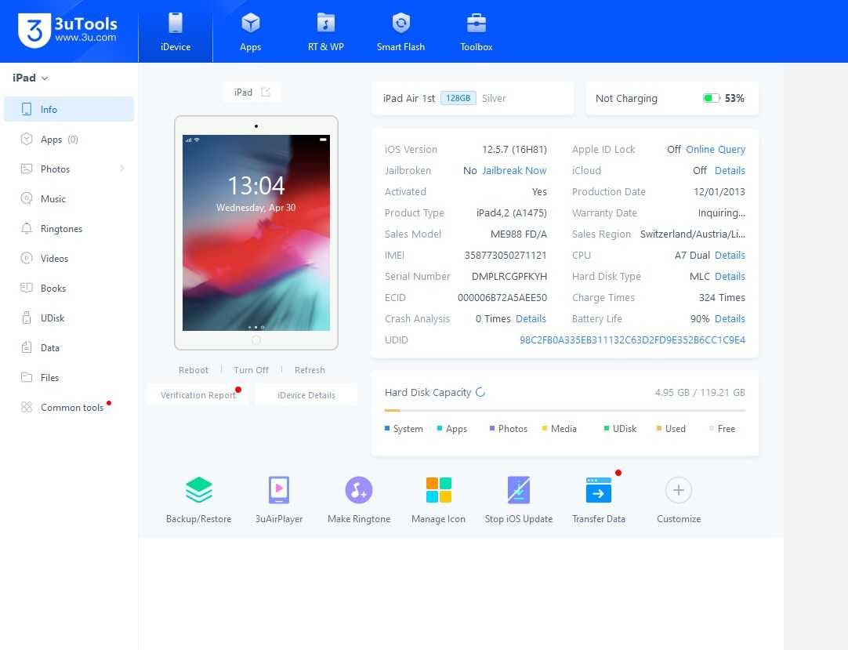Click the System legend color swatch

387,429
